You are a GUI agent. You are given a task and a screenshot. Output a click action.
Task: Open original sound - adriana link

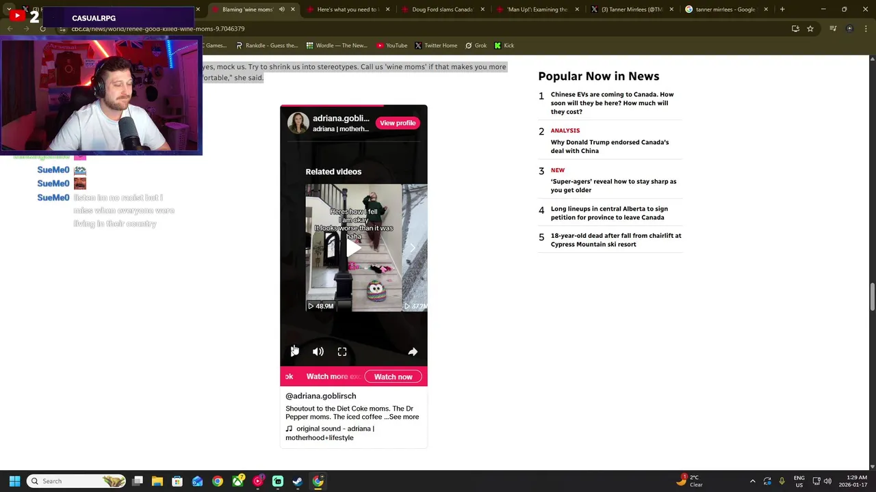coord(330,433)
